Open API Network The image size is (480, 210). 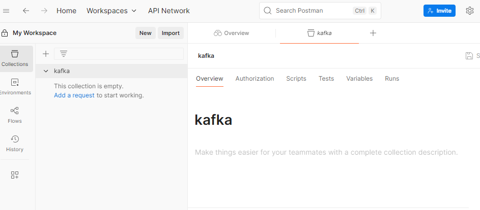pos(169,11)
